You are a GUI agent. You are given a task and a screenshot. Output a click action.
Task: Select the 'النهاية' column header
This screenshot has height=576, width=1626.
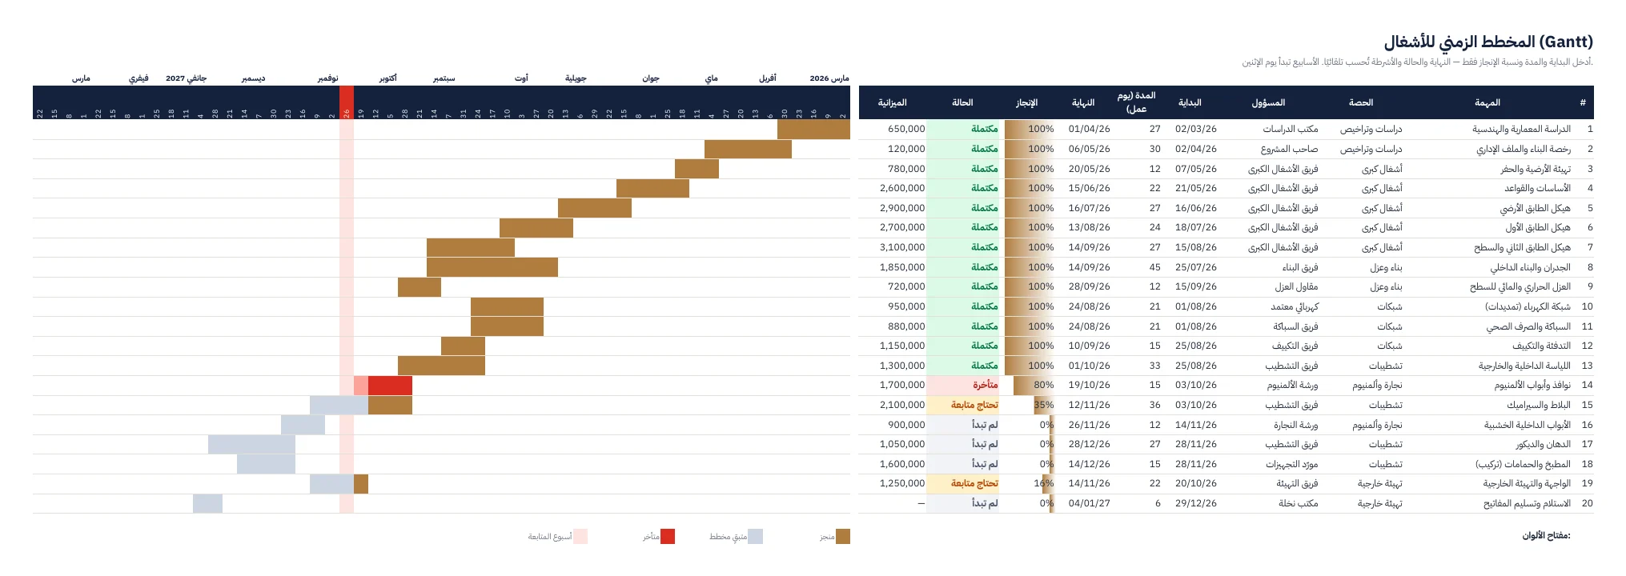click(1083, 102)
